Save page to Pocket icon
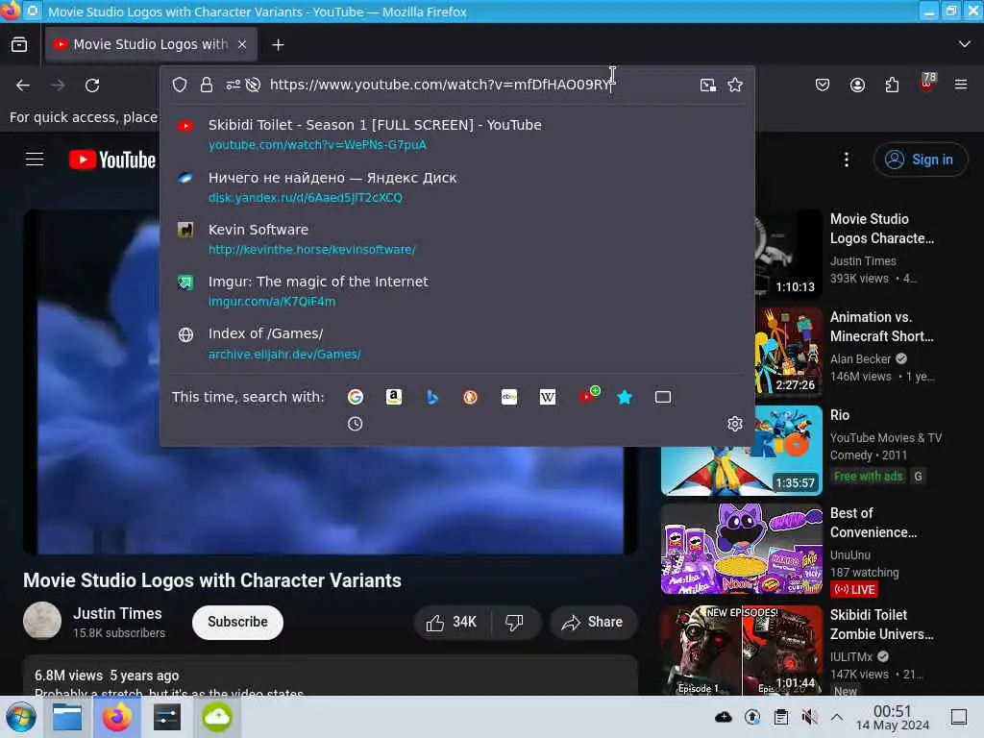Viewport: 984px width, 738px height. 823,85
